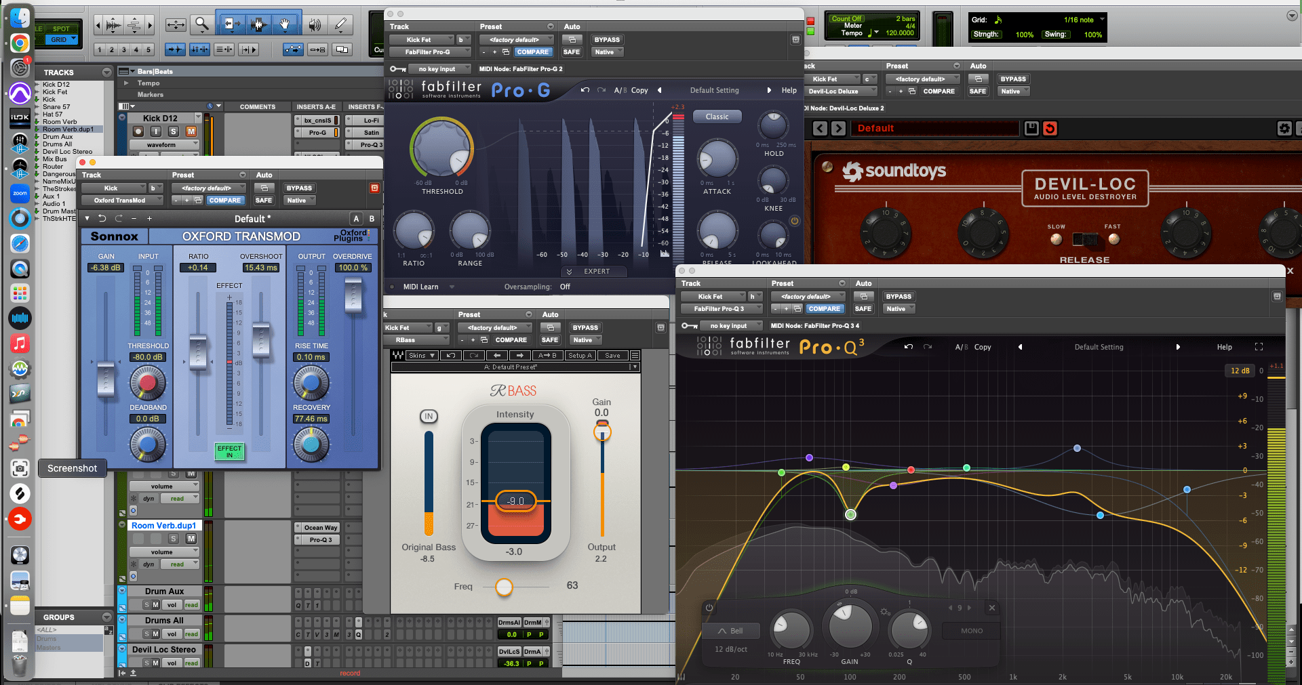The width and height of the screenshot is (1302, 685).
Task: Open Groups list menu
Action: coord(106,617)
